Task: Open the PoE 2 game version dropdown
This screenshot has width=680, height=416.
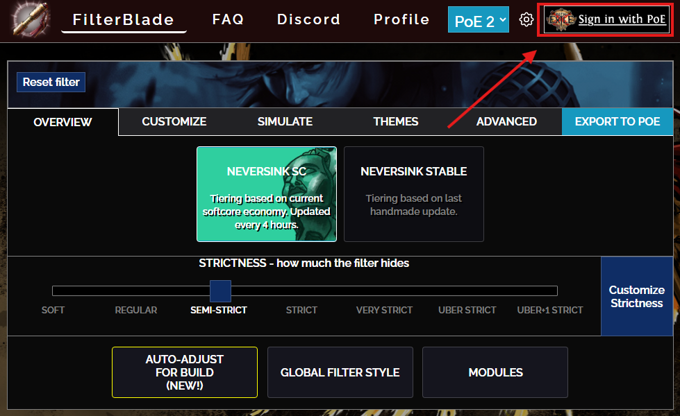Action: [479, 20]
